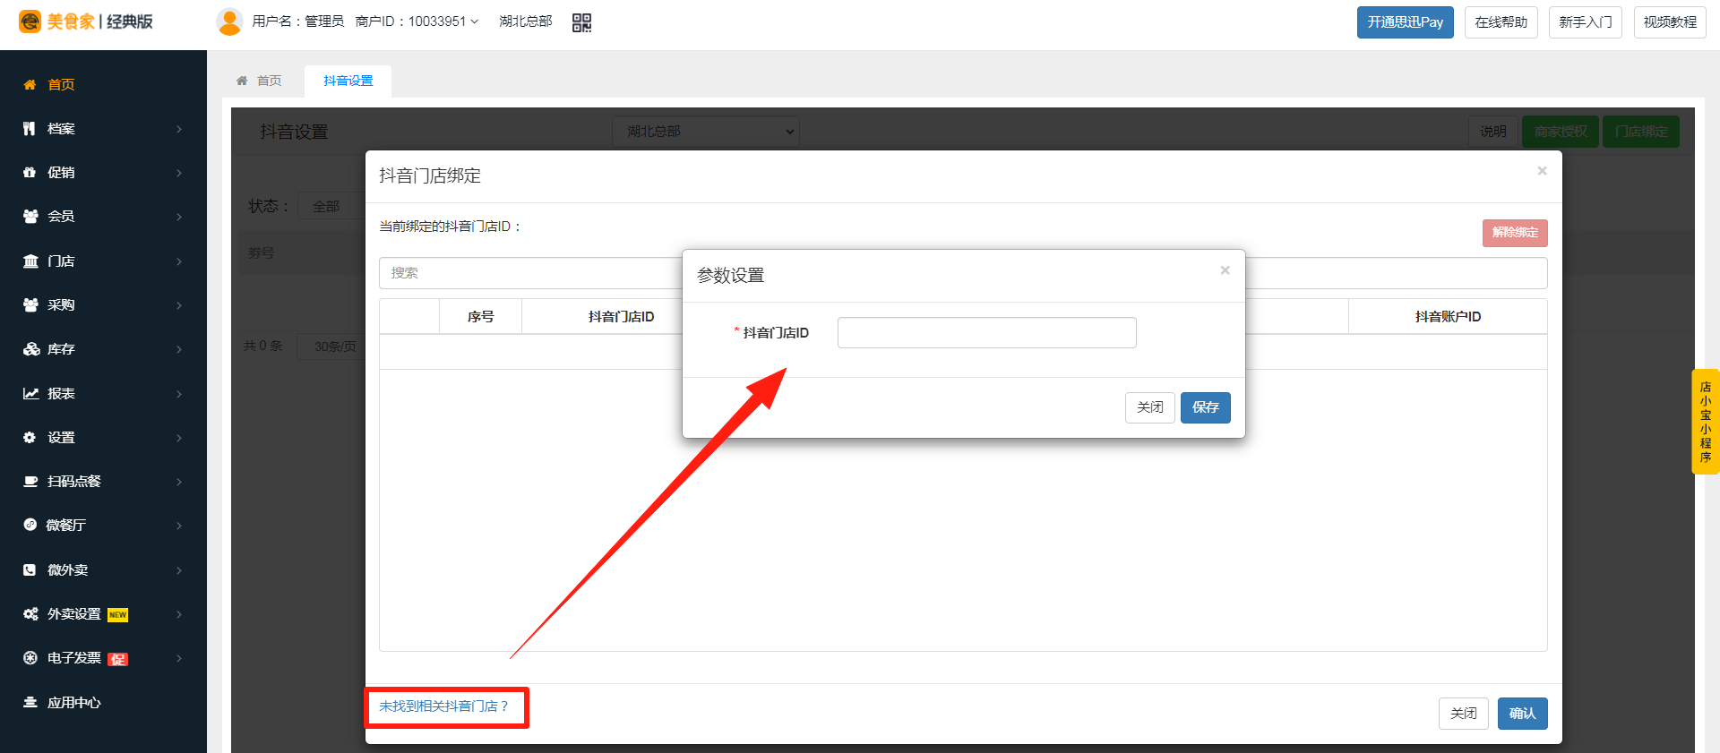This screenshot has width=1720, height=753.
Task: Click the 促销 gift icon
Action: [x=30, y=173]
